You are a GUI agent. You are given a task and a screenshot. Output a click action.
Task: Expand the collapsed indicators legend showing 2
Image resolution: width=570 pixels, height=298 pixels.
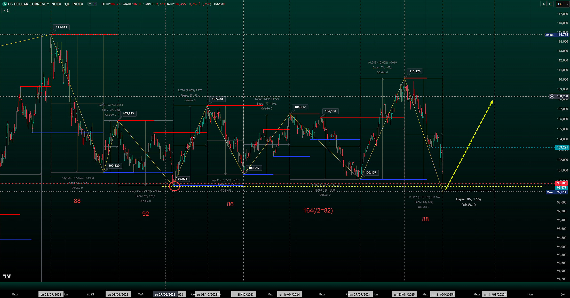pos(6,10)
